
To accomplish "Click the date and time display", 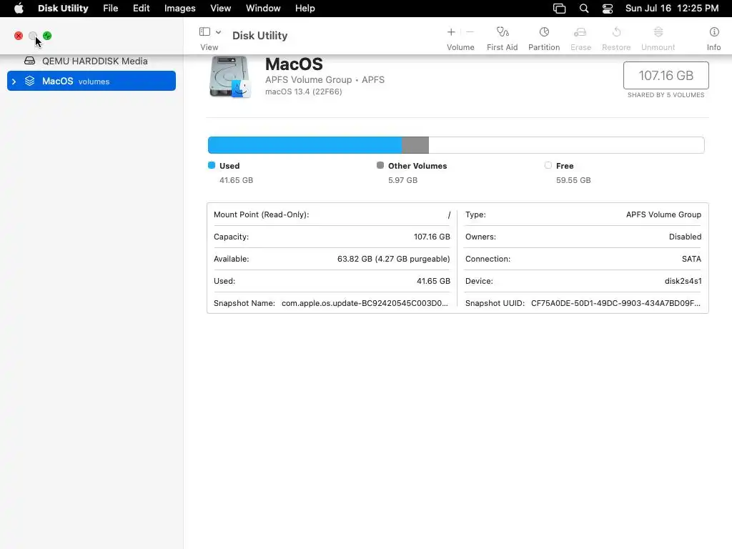I will point(672,9).
